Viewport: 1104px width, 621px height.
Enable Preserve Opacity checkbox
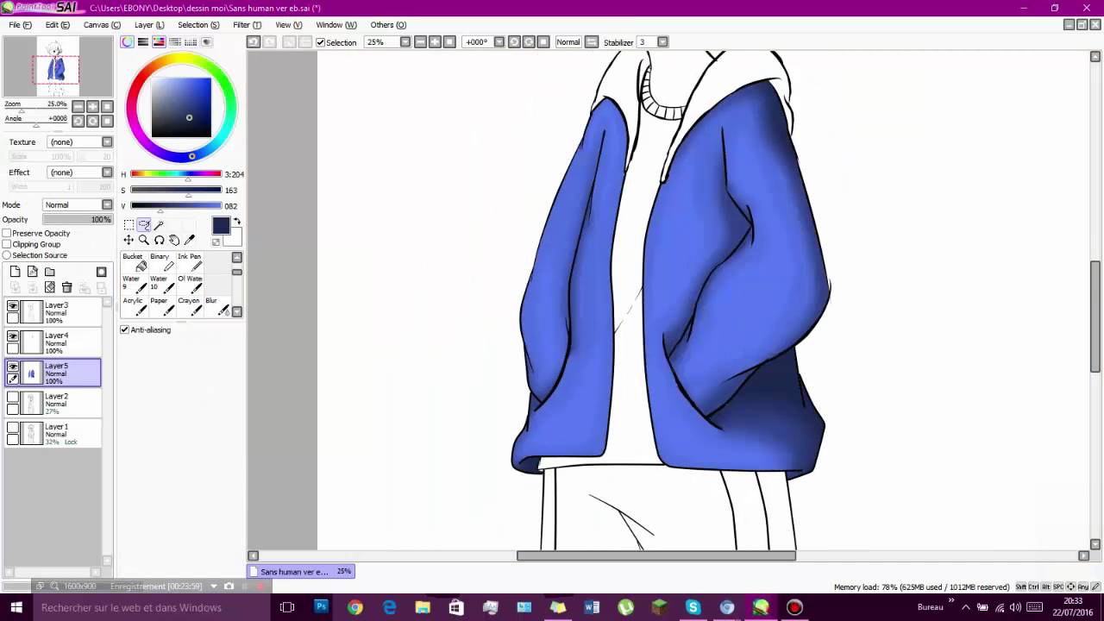tap(7, 234)
